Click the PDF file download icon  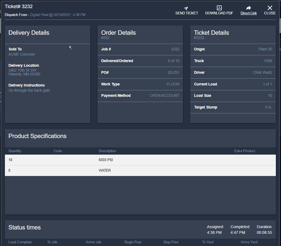pyautogui.click(x=219, y=8)
